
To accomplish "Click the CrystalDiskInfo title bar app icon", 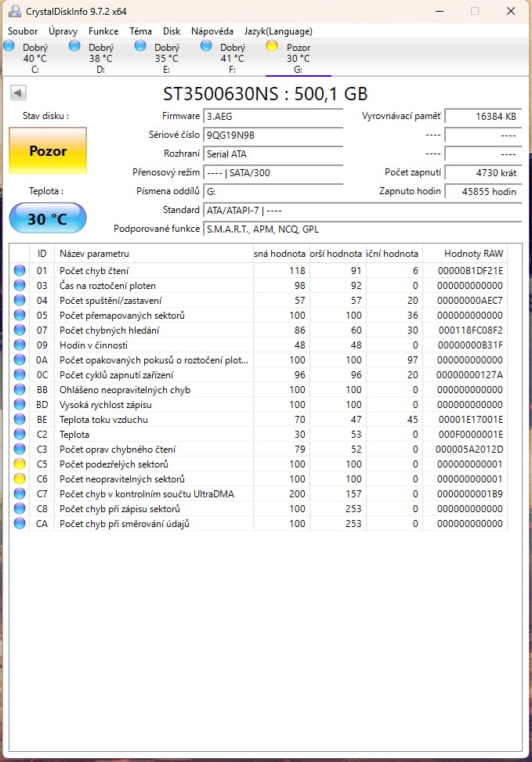I will 15,11.
